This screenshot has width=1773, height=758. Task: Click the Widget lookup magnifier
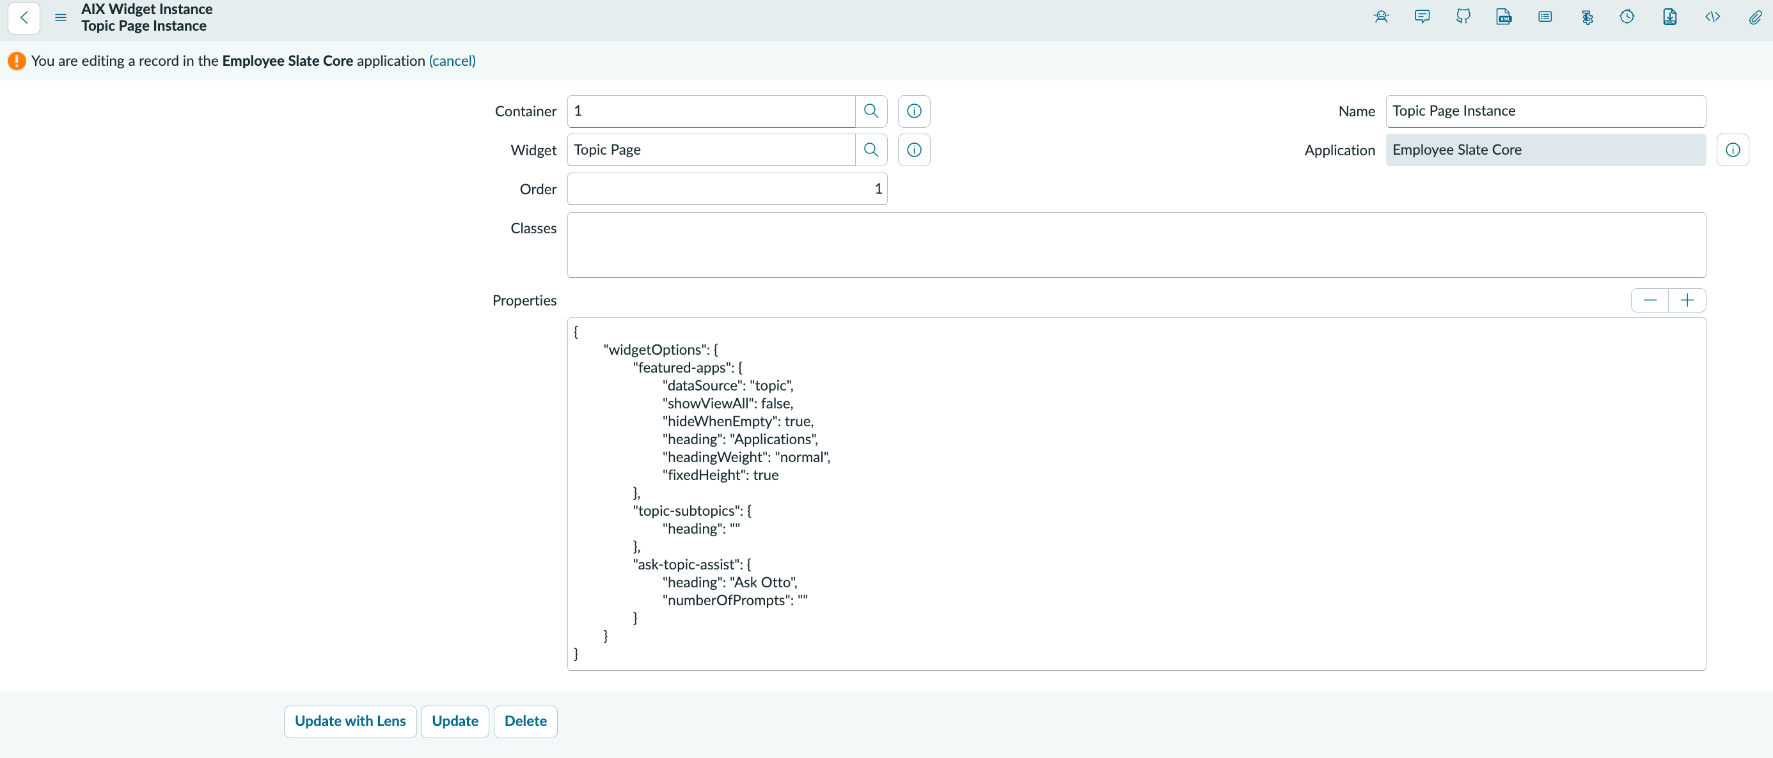click(x=871, y=150)
